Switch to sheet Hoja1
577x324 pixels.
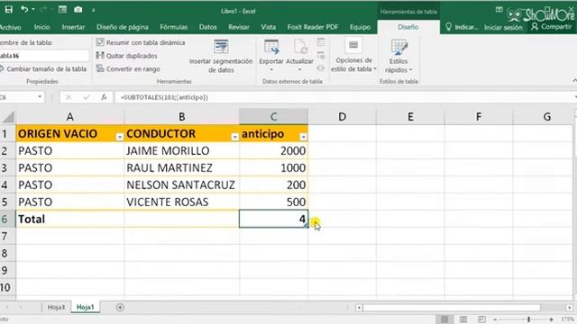coord(85,307)
